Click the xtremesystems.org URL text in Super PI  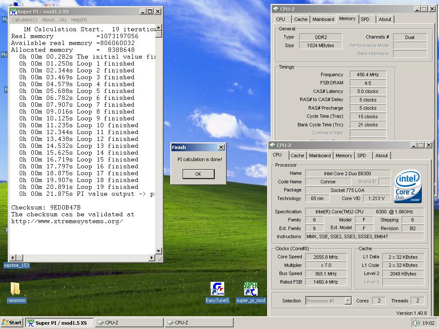67,221
